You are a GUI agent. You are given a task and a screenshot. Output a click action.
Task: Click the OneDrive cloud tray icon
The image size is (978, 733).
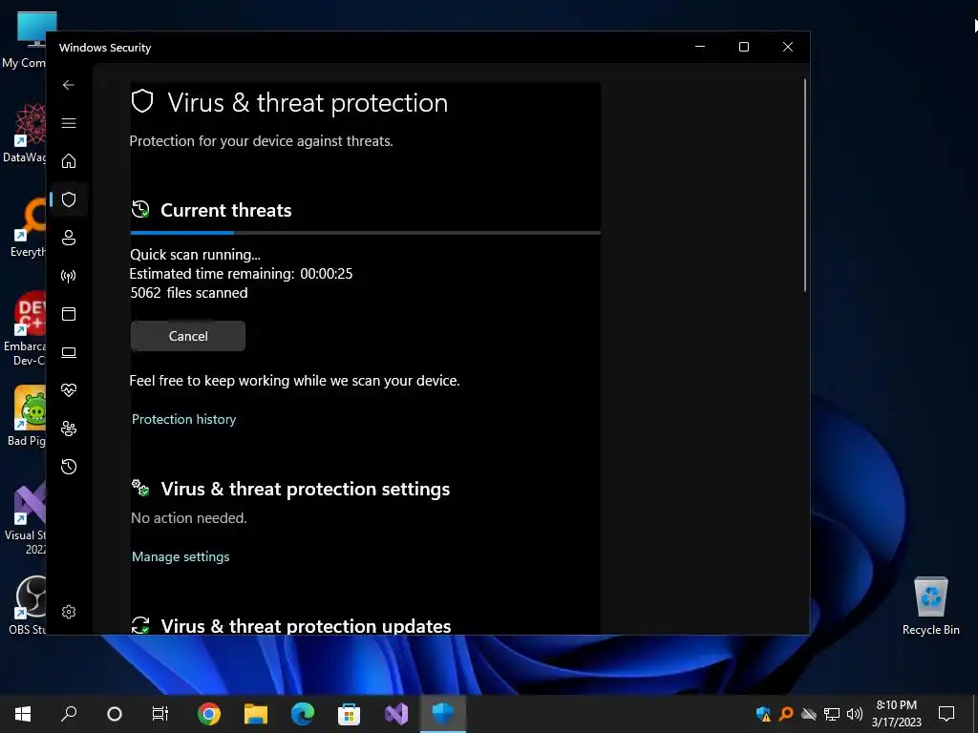click(x=808, y=714)
